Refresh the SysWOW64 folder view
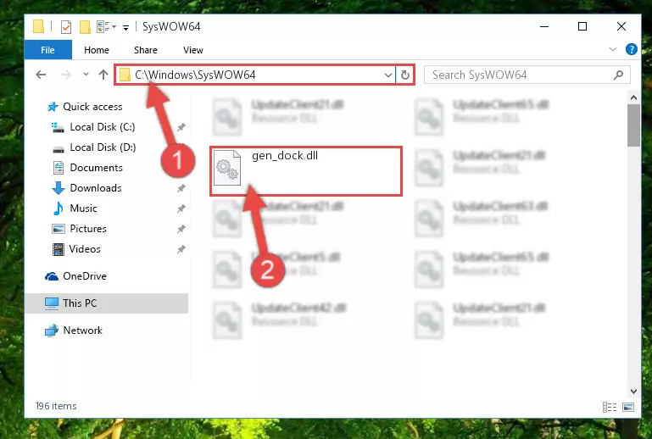 pyautogui.click(x=405, y=75)
